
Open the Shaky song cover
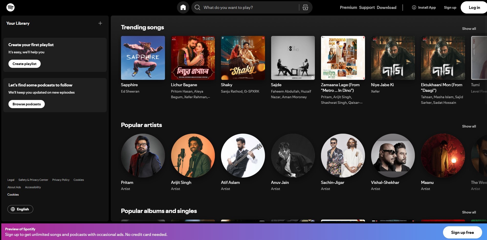coord(243,58)
